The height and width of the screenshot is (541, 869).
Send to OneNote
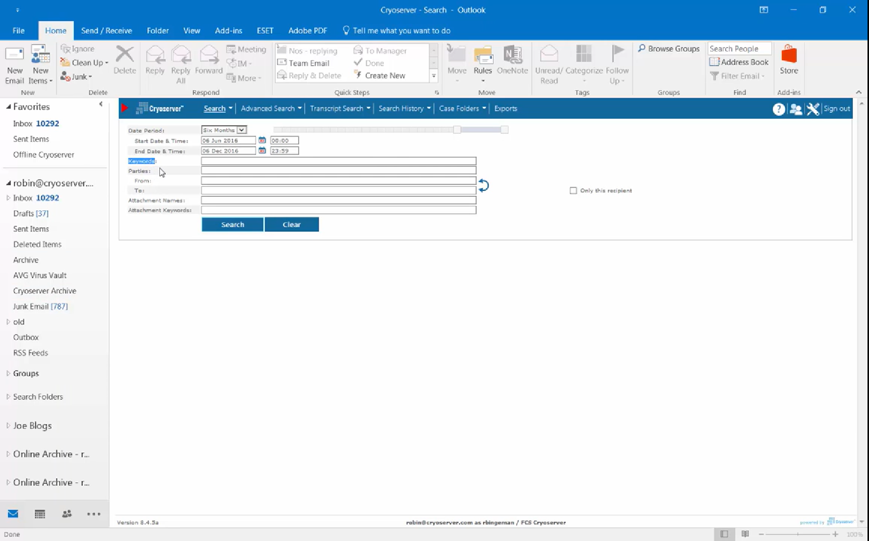[512, 60]
